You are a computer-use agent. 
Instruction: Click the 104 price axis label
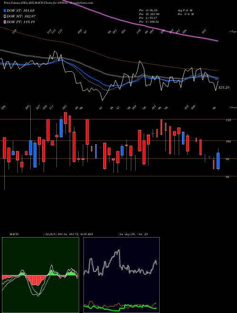[x=228, y=141]
